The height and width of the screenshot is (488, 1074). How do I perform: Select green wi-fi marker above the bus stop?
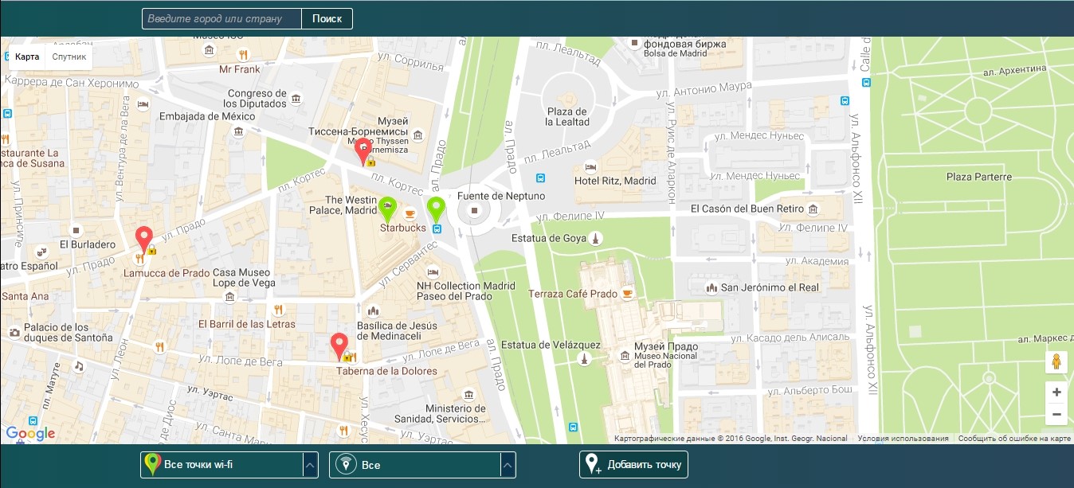[x=436, y=210]
